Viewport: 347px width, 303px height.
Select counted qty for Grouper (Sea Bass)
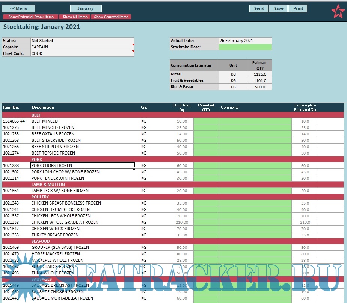206,247
